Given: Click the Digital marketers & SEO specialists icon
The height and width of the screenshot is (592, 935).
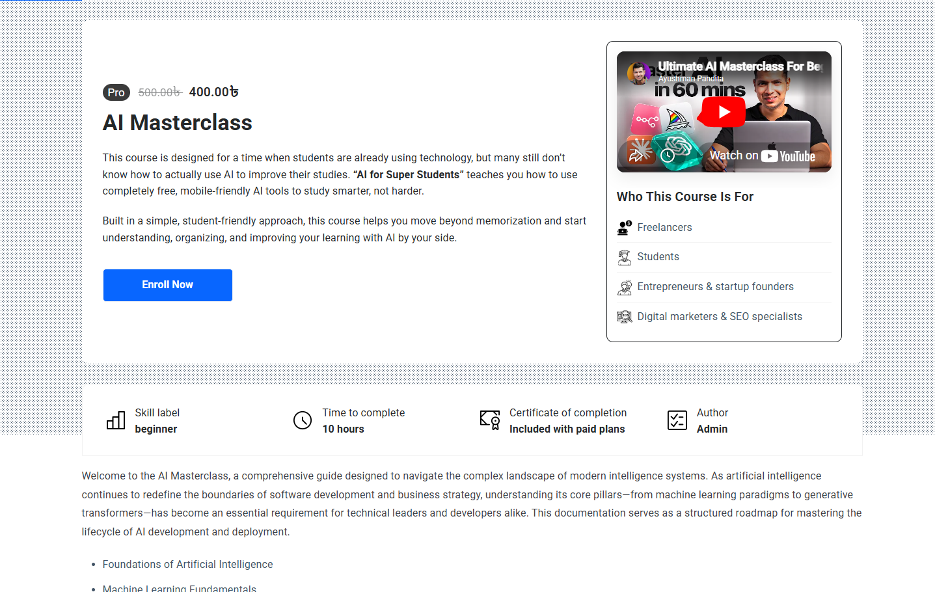Looking at the screenshot, I should (x=625, y=317).
